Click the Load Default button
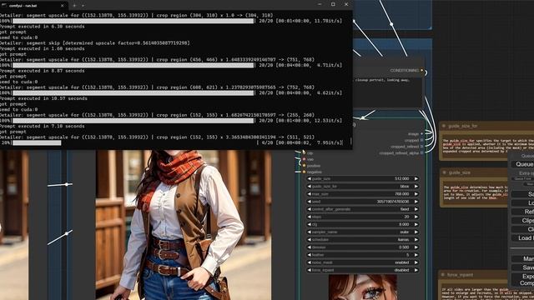This screenshot has width=534, height=300. pyautogui.click(x=523, y=238)
